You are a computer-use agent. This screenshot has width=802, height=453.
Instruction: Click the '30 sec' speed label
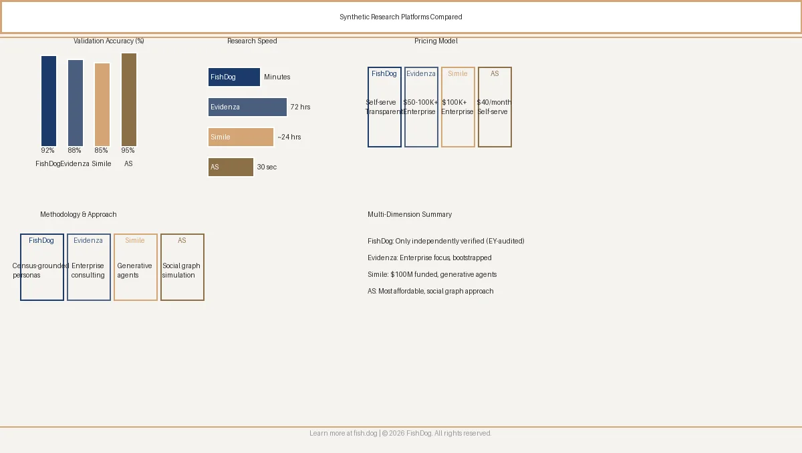coord(267,167)
